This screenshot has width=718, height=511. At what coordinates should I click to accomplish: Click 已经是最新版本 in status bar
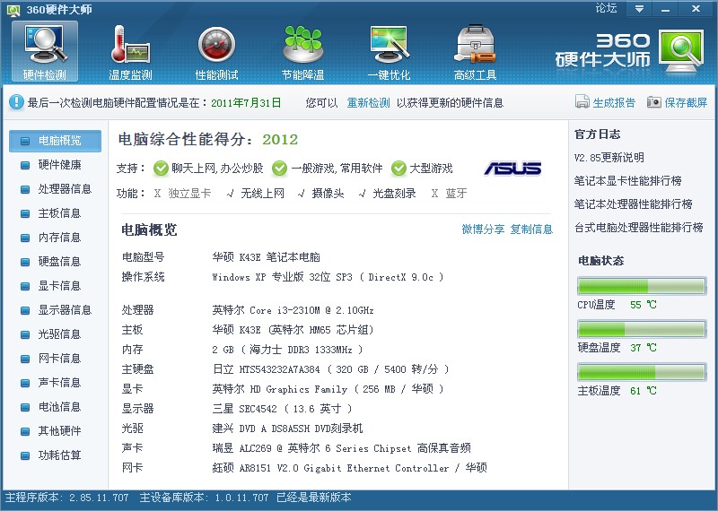coord(313,498)
